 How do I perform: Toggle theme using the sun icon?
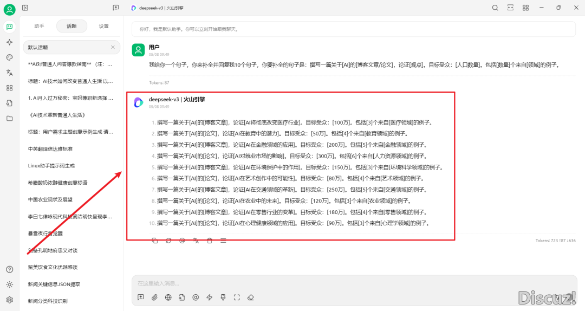tap(9, 284)
